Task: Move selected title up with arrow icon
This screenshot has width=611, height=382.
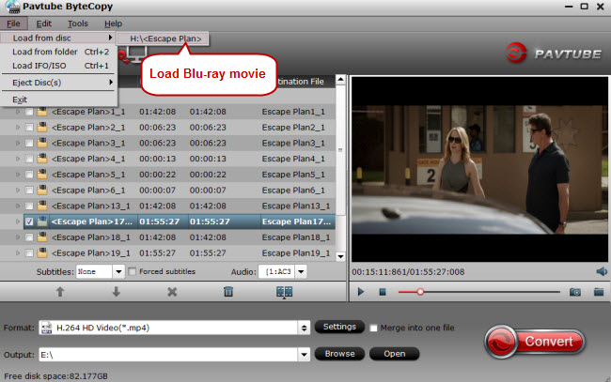Action: click(60, 291)
